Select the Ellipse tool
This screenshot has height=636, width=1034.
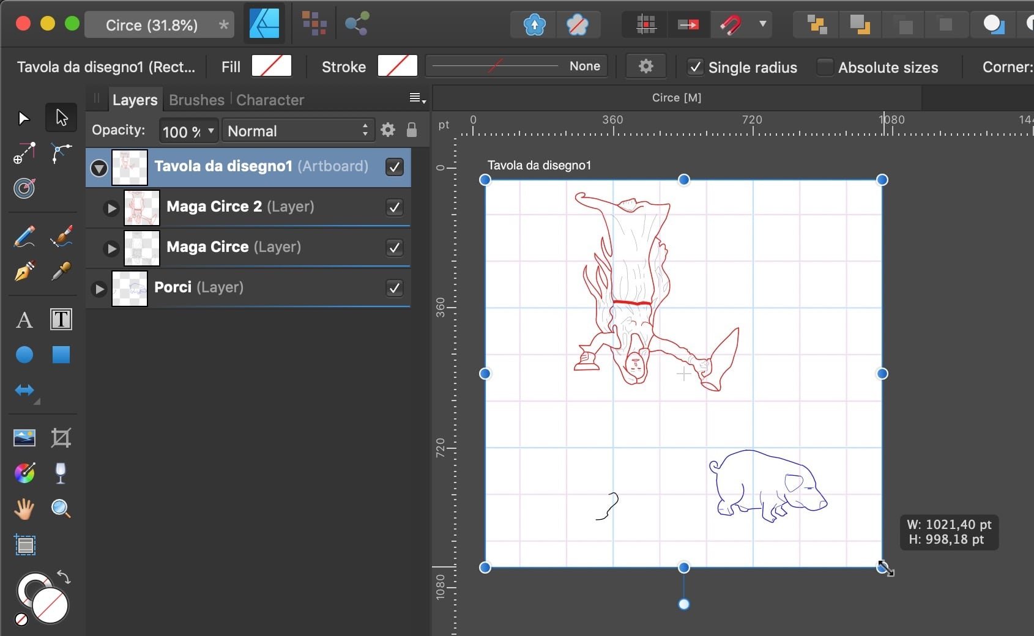coord(24,355)
